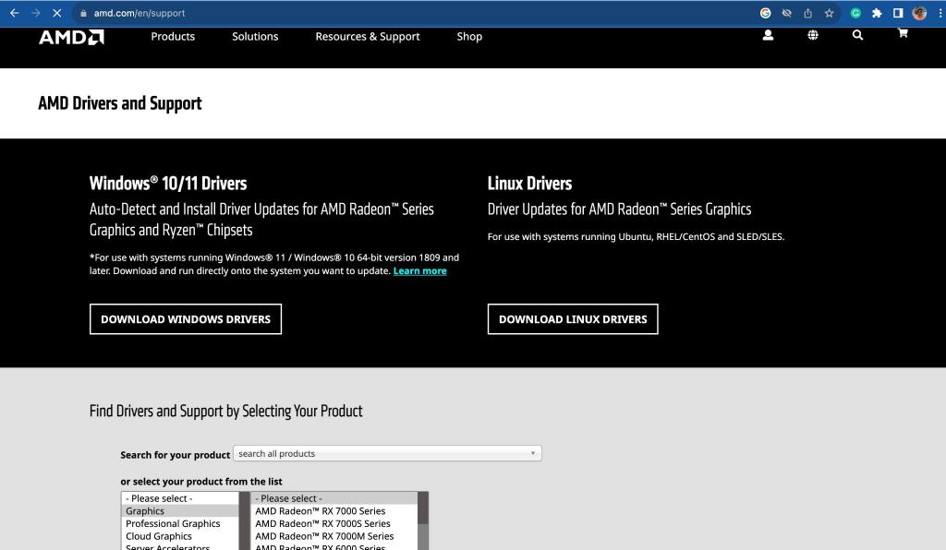Click Download Linux Drivers
The image size is (946, 550).
(573, 318)
